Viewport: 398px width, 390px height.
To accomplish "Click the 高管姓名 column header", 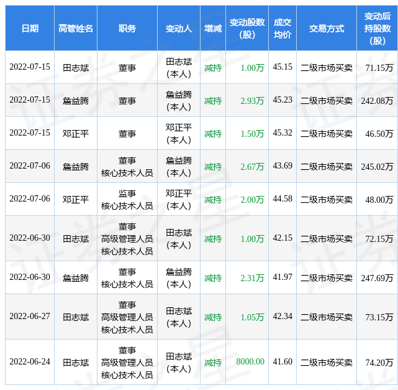I will tap(76, 28).
